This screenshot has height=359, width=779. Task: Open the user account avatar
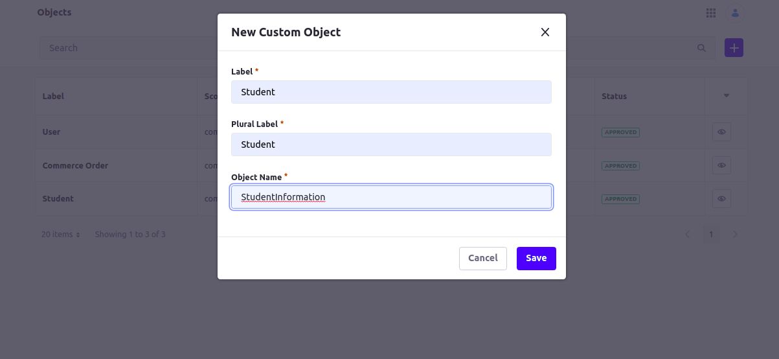point(735,12)
